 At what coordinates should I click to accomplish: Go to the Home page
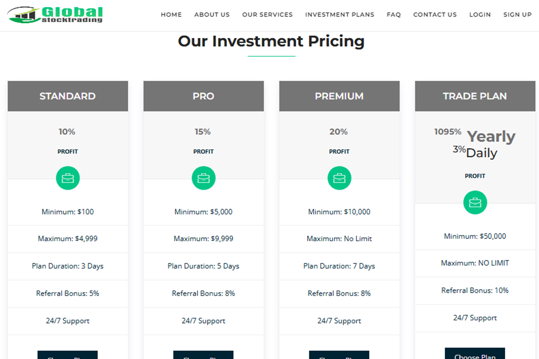pyautogui.click(x=171, y=15)
